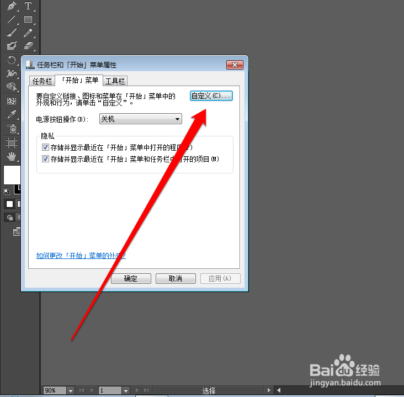Click the 确定 button
This screenshot has height=397, width=404.
131,279
